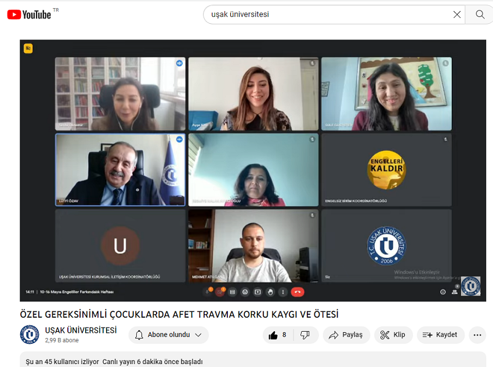Click Lütfi Özav's video tile
This screenshot has width=493, height=367.
tap(120, 170)
